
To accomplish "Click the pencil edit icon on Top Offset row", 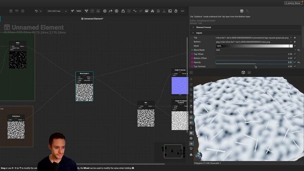I will [x=294, y=54].
